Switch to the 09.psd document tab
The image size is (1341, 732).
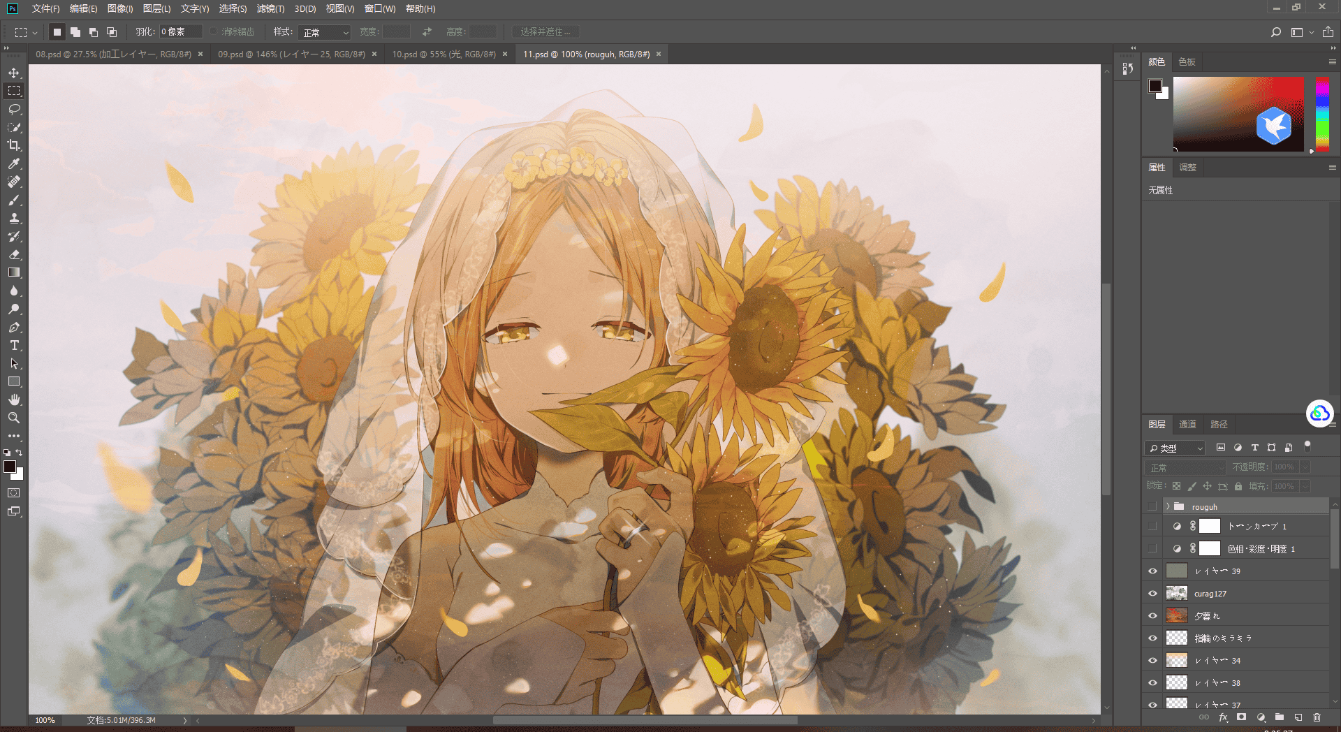click(x=291, y=54)
